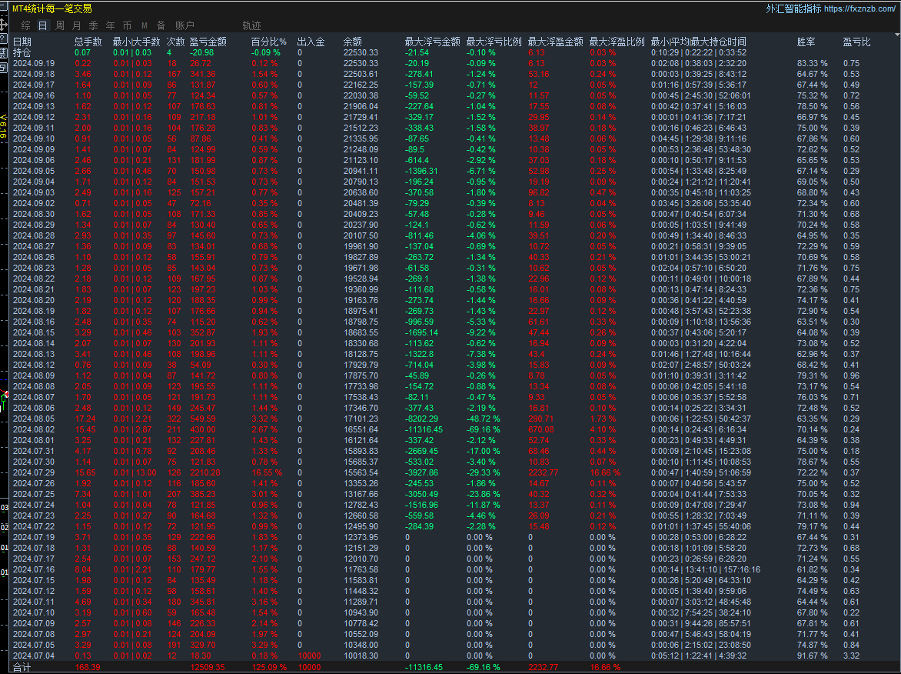
Task: Click the 盈亏比 column header
Action: 856,42
